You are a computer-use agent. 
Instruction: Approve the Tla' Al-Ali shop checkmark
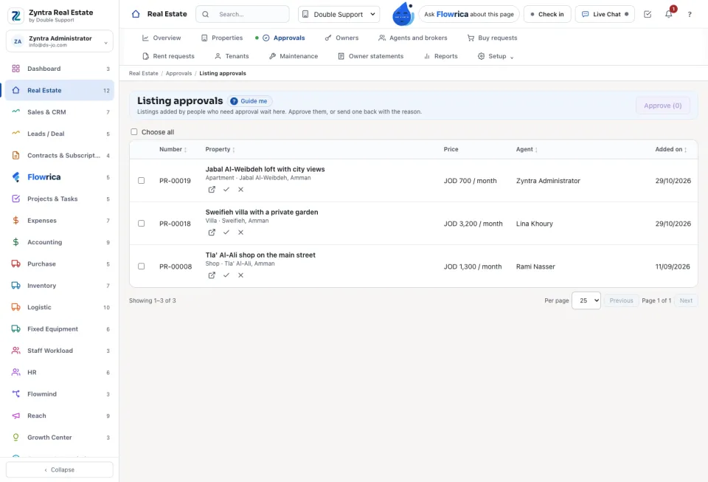pos(226,275)
